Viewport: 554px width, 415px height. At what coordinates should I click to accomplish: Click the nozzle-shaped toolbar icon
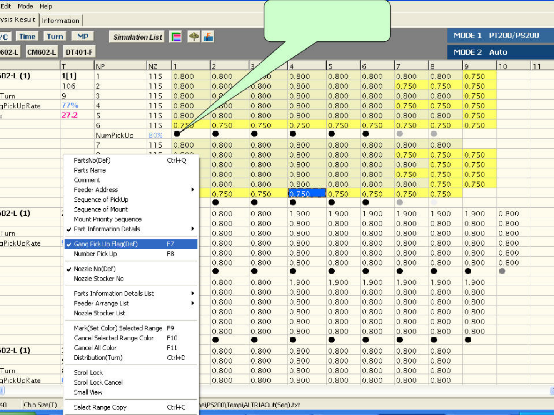click(x=194, y=37)
